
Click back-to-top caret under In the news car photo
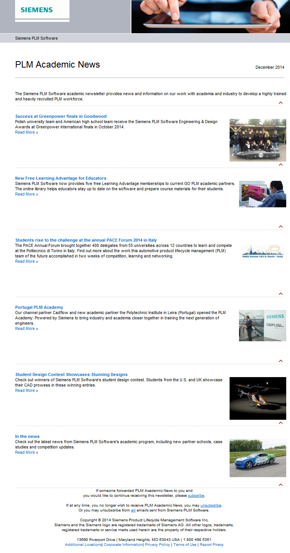pos(281,485)
